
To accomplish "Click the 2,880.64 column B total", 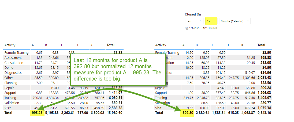I will tap(203, 113).
